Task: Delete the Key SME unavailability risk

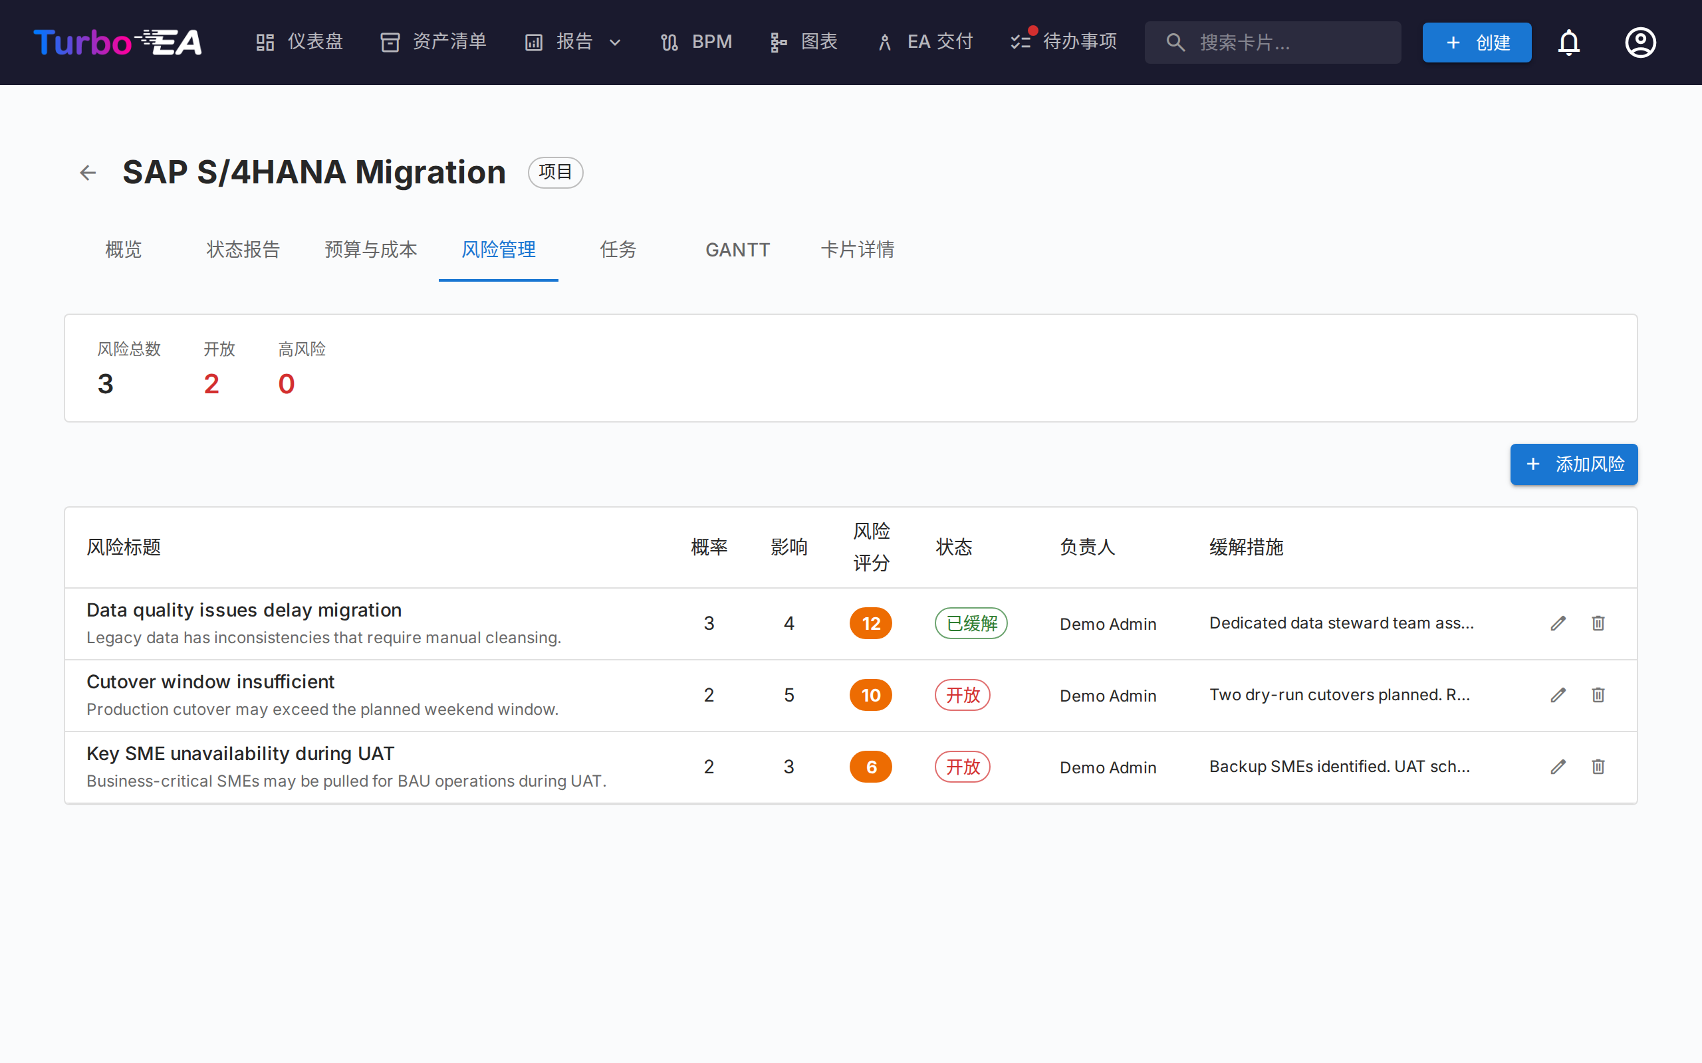Action: 1598,767
